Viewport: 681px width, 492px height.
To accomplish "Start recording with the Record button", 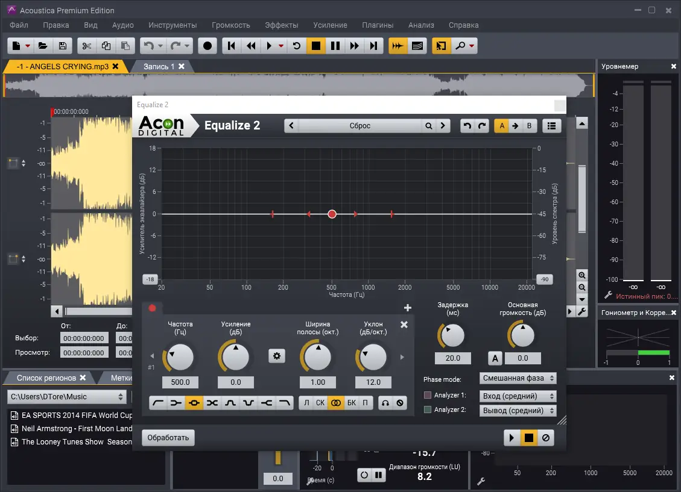I will click(x=207, y=46).
